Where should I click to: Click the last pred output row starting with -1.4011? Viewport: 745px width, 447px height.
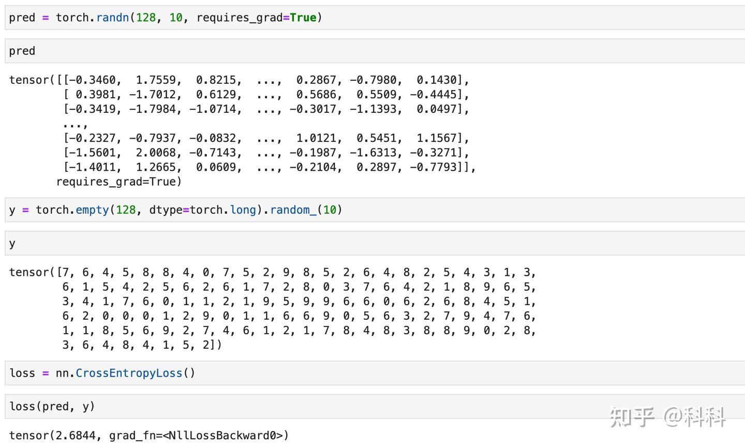[269, 167]
